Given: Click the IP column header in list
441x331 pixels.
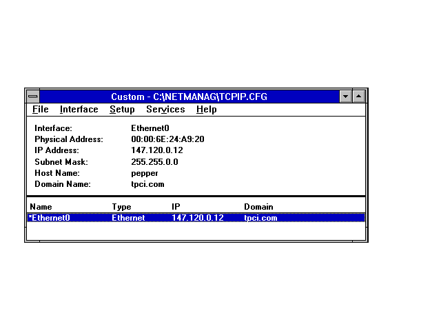Looking at the screenshot, I should click(176, 207).
